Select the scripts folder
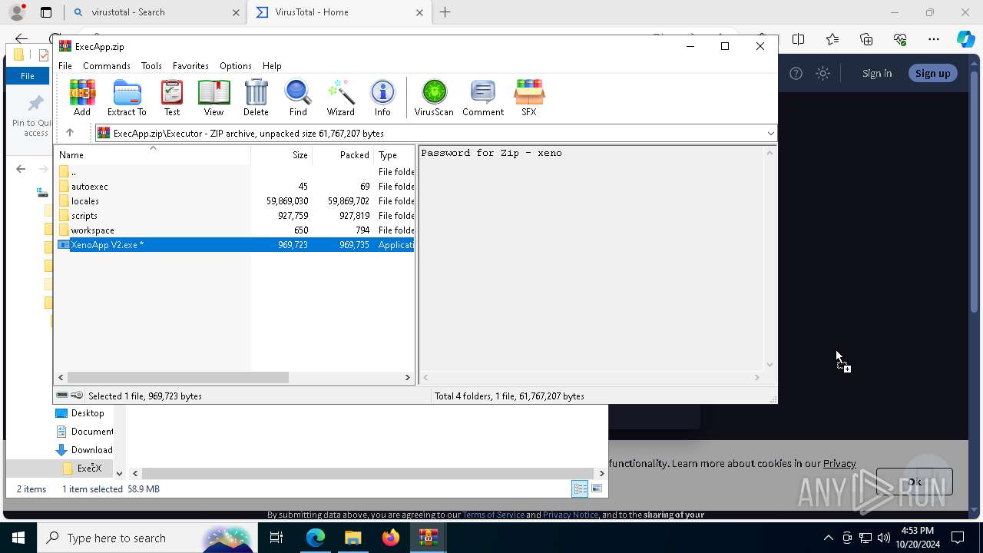 (x=235, y=216)
